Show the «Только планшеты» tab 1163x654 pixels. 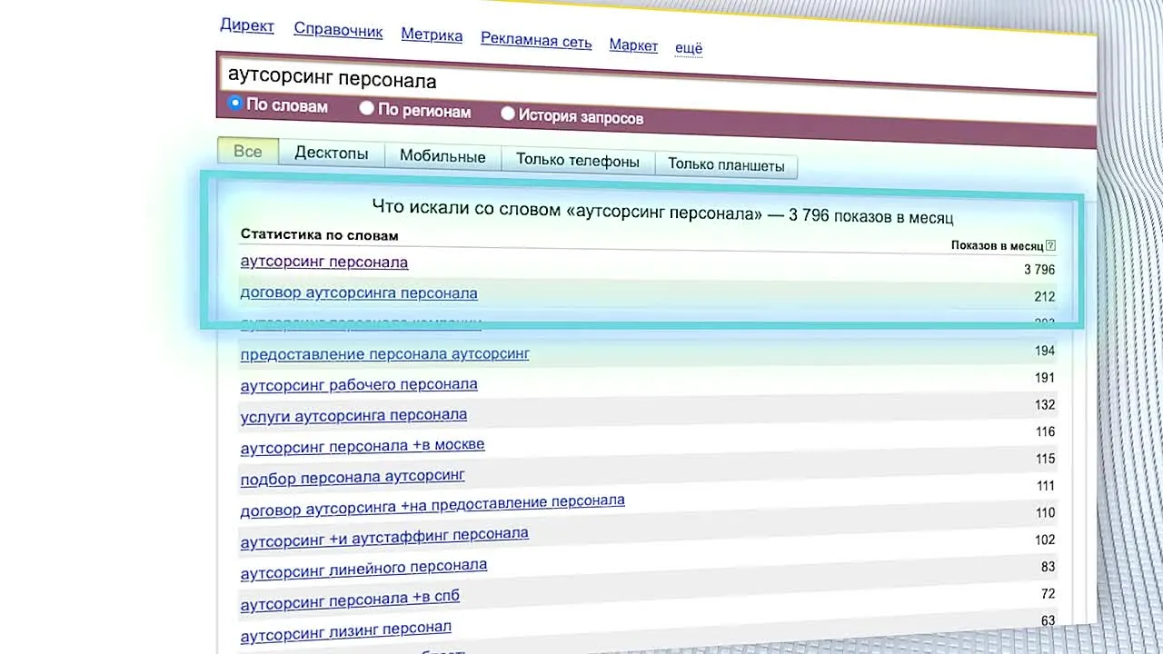point(725,164)
